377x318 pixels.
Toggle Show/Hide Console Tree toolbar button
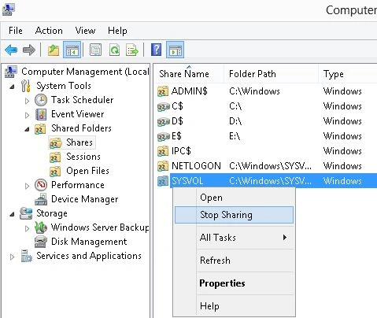click(x=72, y=50)
